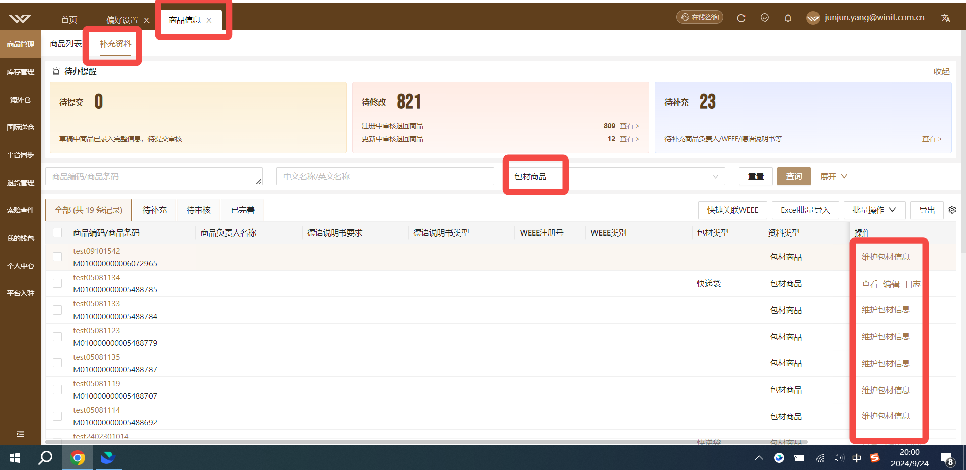The height and width of the screenshot is (470, 966).
Task: Open network icon in system tray
Action: coord(820,458)
